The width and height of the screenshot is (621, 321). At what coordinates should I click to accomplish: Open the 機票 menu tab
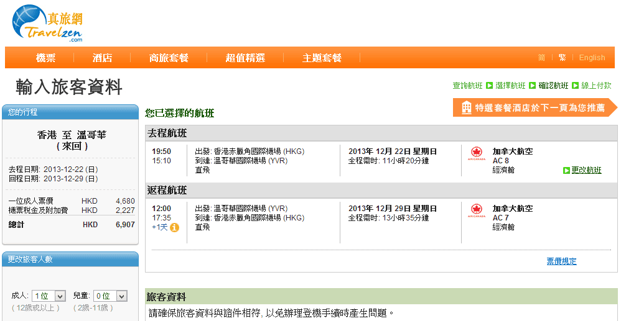tap(45, 58)
